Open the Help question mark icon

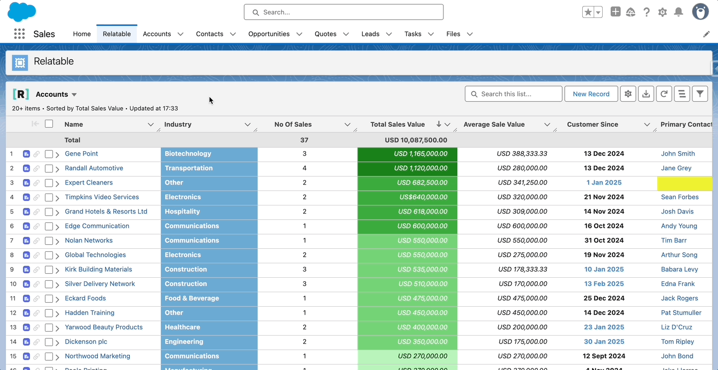click(647, 12)
